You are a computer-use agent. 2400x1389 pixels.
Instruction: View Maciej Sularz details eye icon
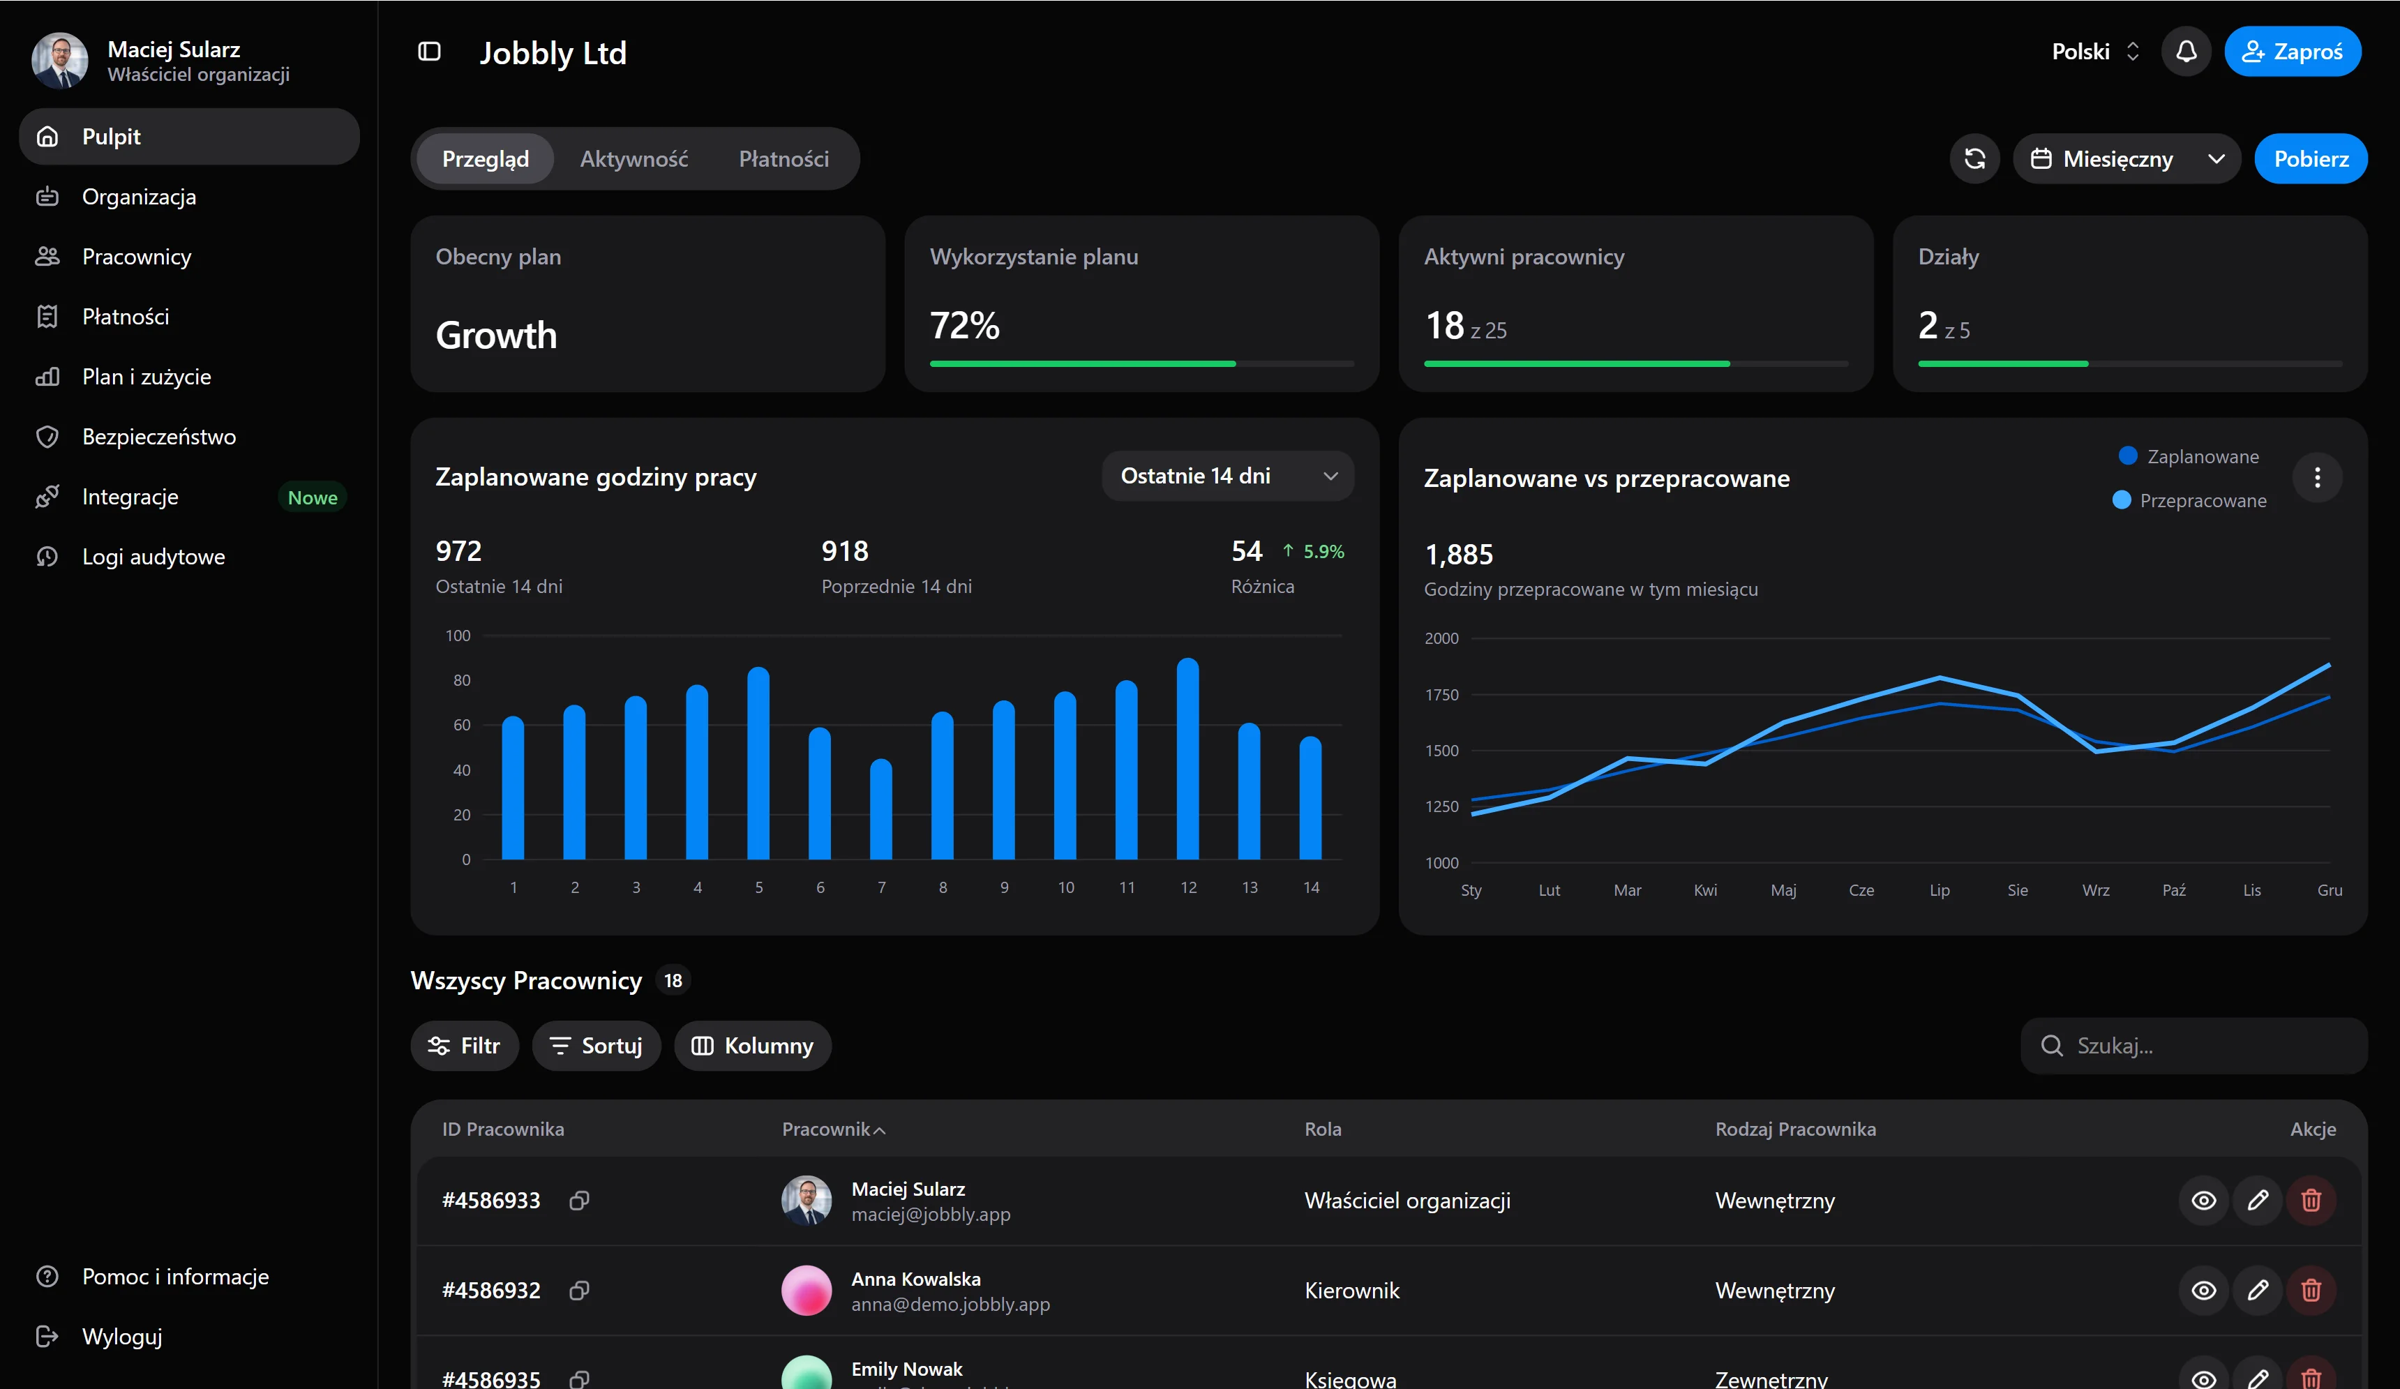(2204, 1201)
